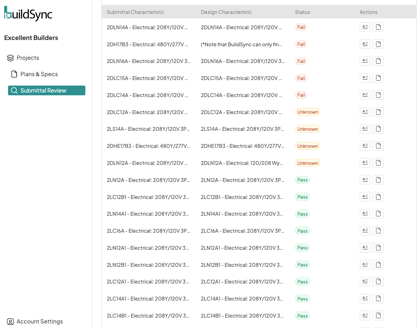Click Excellent Builders company name
This screenshot has width=417, height=328.
[x=31, y=38]
